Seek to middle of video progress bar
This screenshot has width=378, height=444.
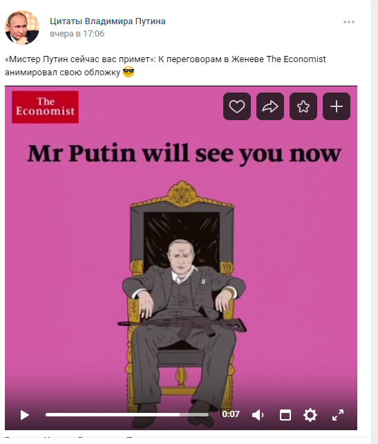tap(127, 414)
